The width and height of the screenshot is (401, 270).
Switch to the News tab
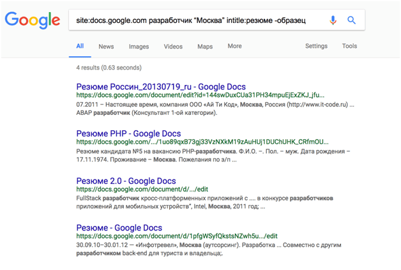(x=106, y=47)
